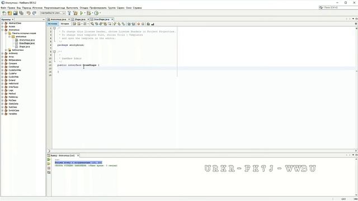Click Re-run icon in Output panel
This screenshot has width=358, height=201.
pos(49,160)
